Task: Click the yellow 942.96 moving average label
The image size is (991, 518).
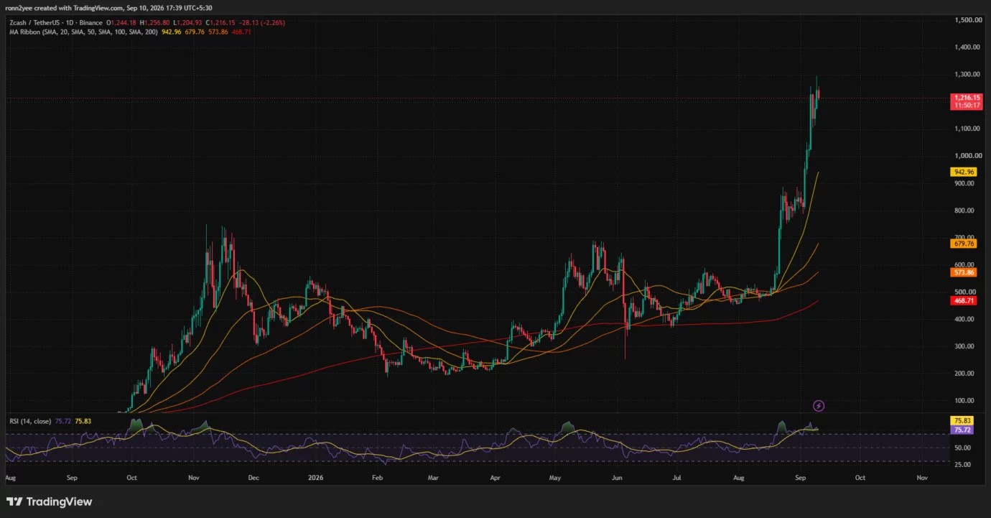Action: point(963,172)
